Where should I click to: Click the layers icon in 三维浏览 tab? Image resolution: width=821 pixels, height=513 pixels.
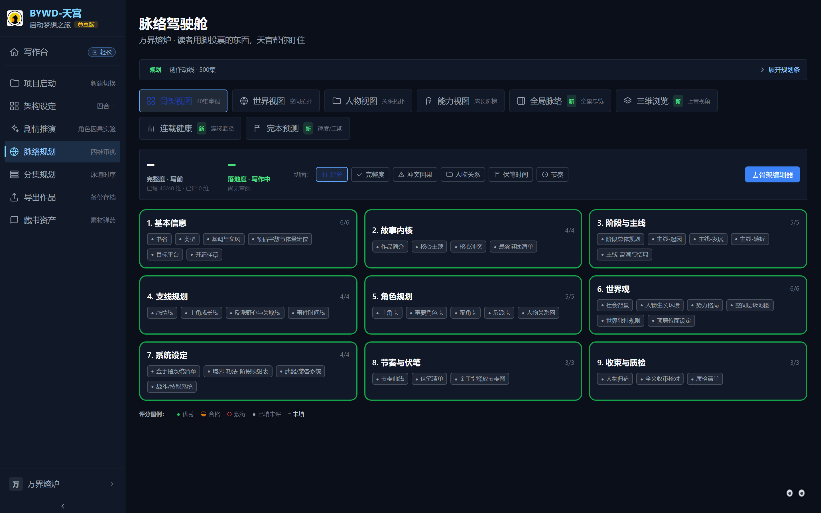(x=628, y=101)
